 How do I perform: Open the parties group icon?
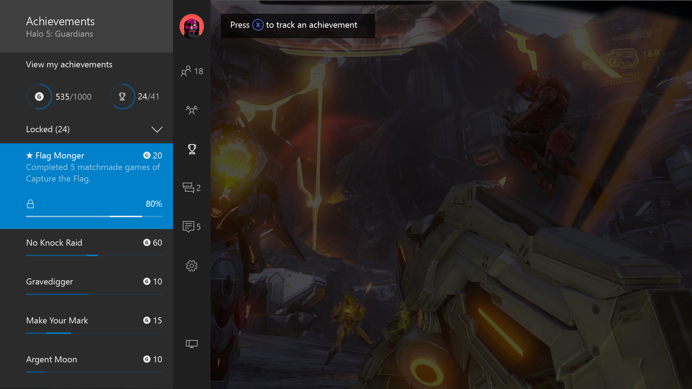point(192,110)
